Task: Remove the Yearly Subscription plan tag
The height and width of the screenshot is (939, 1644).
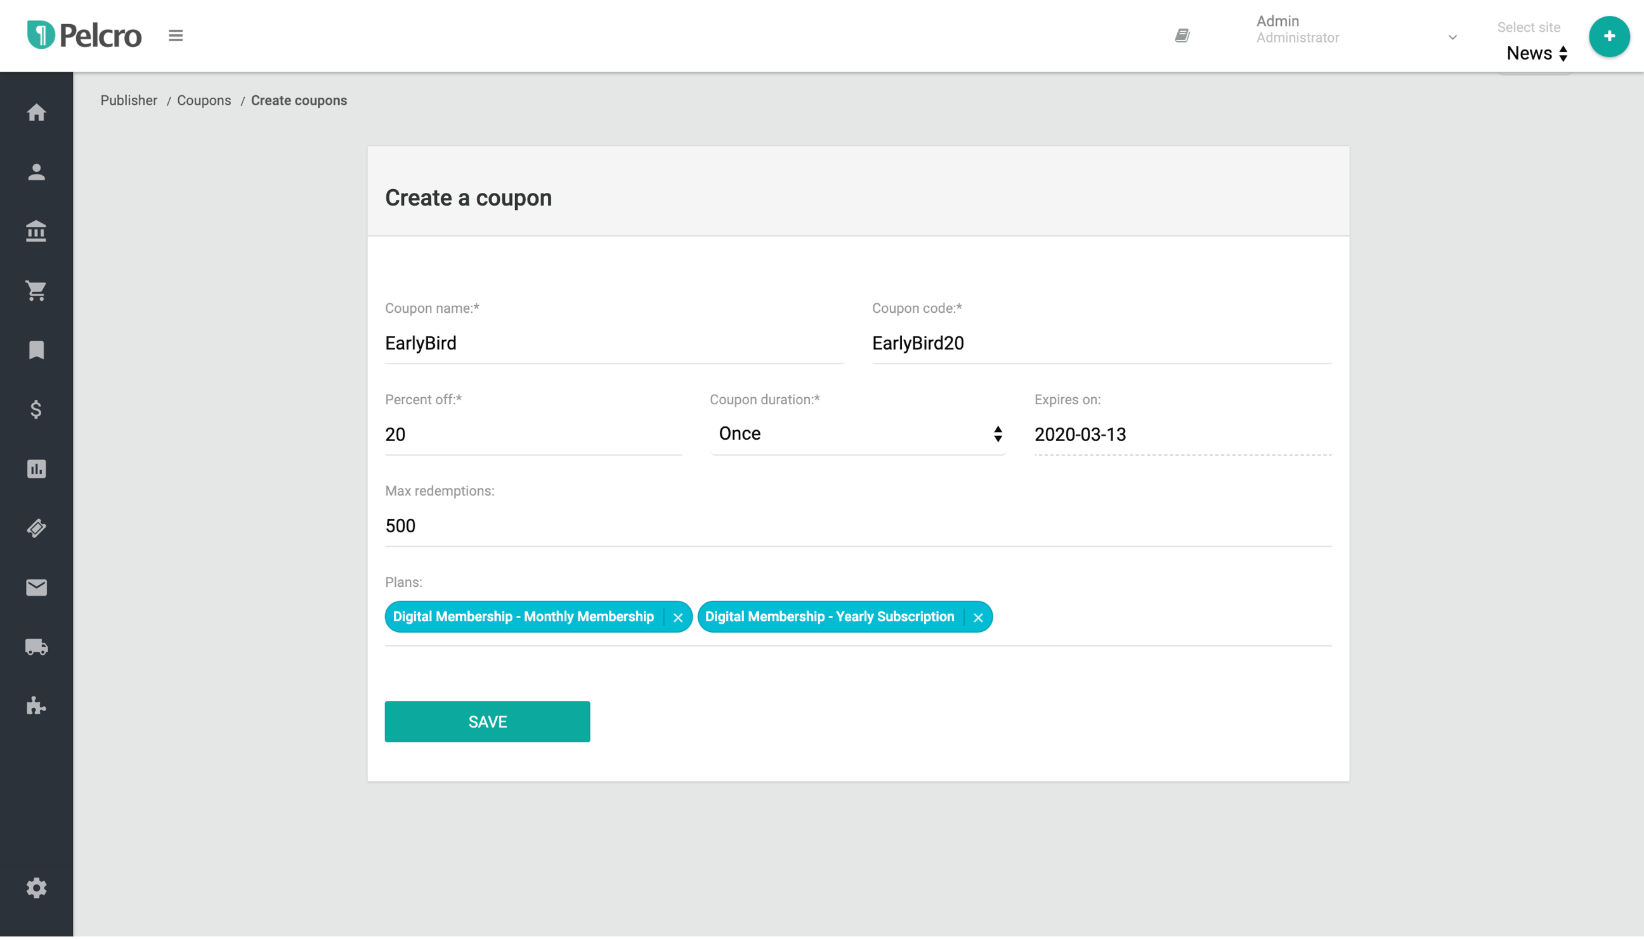Action: point(978,618)
